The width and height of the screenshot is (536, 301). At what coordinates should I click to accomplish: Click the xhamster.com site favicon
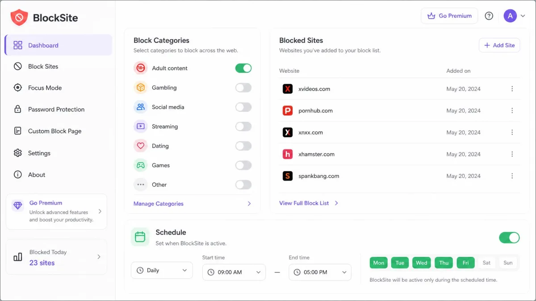tap(288, 154)
